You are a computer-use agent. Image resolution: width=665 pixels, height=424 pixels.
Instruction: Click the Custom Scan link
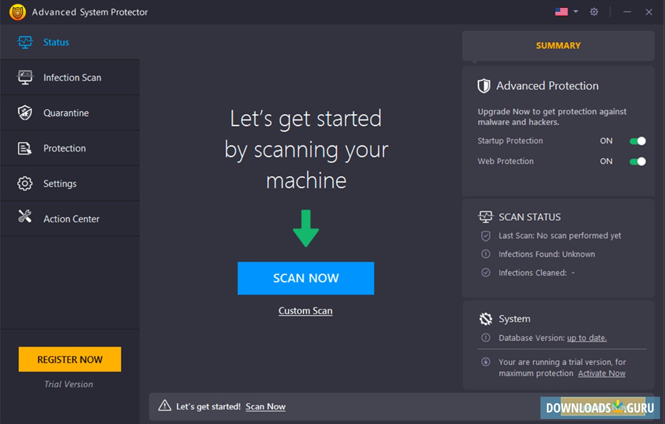[306, 311]
